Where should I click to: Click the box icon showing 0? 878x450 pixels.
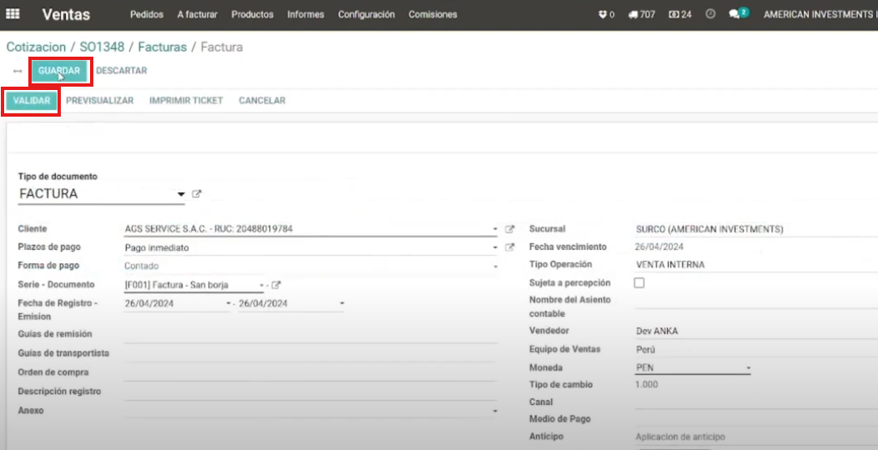pyautogui.click(x=606, y=15)
